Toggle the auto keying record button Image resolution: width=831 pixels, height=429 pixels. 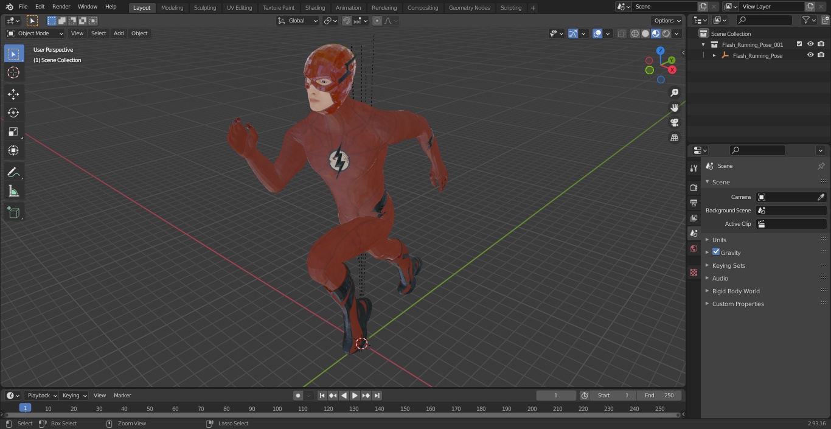point(297,396)
